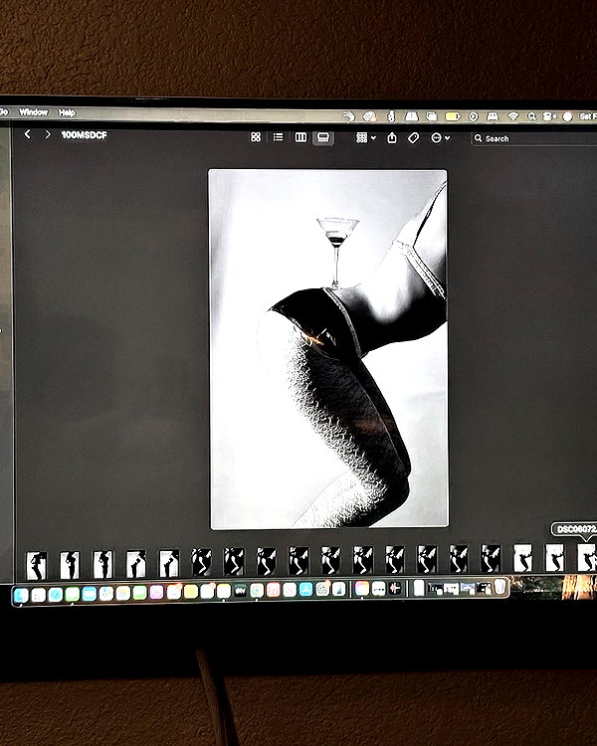Click the battery status icon
597x746 pixels.
[x=453, y=116]
